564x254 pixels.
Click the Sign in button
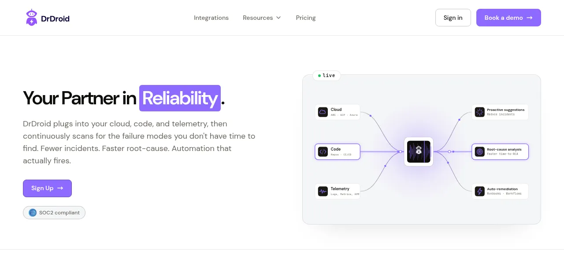453,18
